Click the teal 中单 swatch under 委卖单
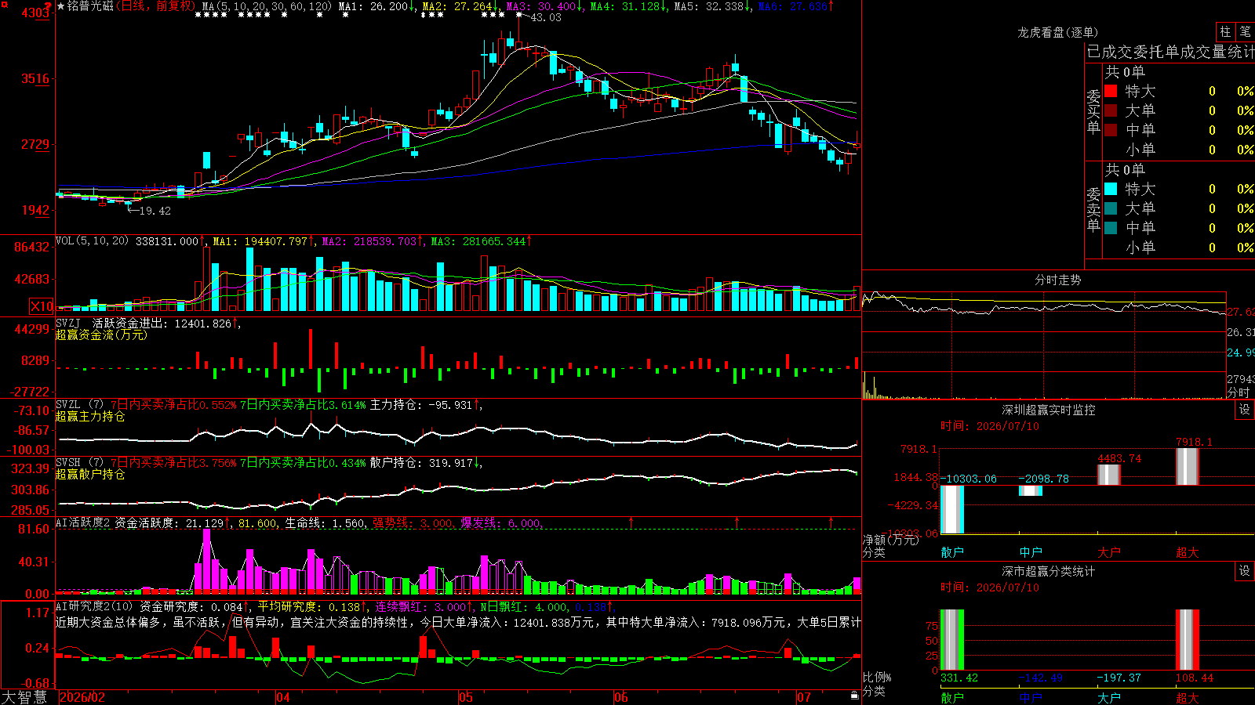This screenshot has width=1255, height=705. [x=1111, y=228]
